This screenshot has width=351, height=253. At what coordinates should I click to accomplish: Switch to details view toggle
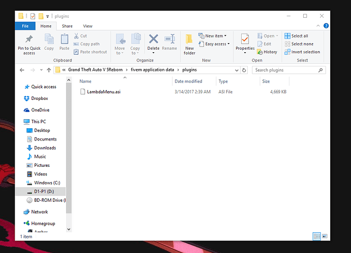pyautogui.click(x=317, y=236)
